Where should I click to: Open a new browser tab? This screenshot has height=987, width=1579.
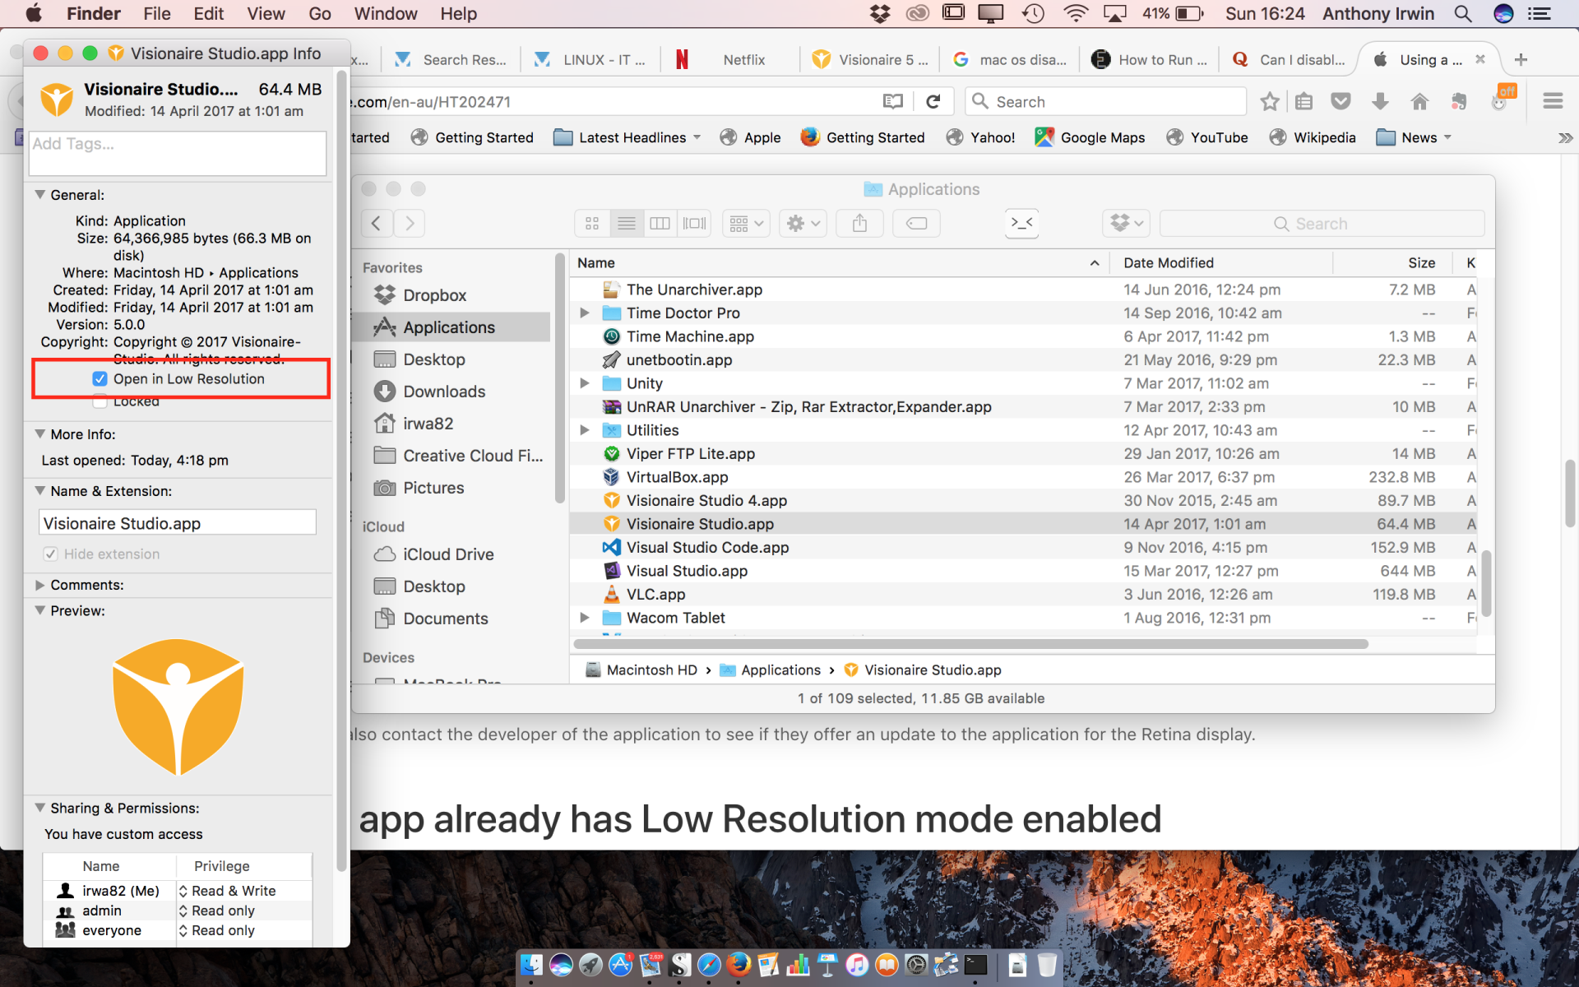pyautogui.click(x=1521, y=59)
